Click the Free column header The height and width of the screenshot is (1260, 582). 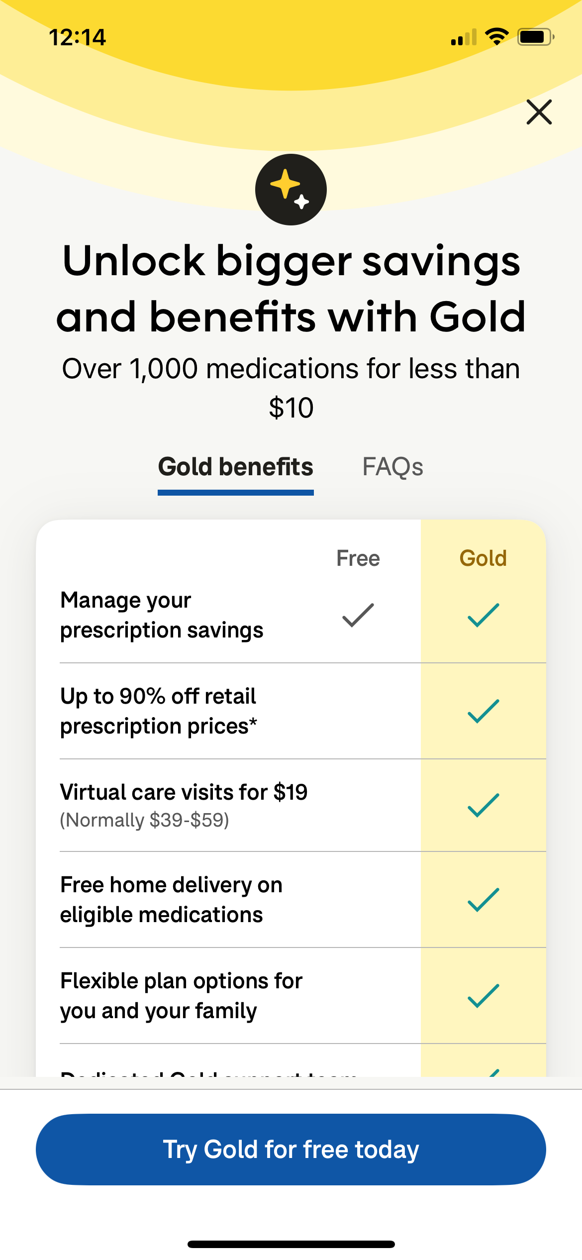point(358,558)
